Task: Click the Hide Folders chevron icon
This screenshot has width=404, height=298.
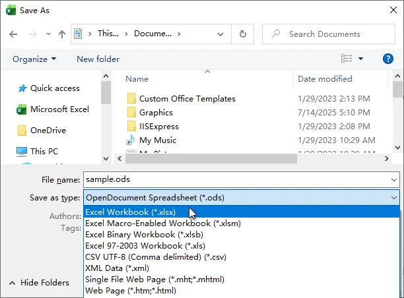Action: coord(12,283)
